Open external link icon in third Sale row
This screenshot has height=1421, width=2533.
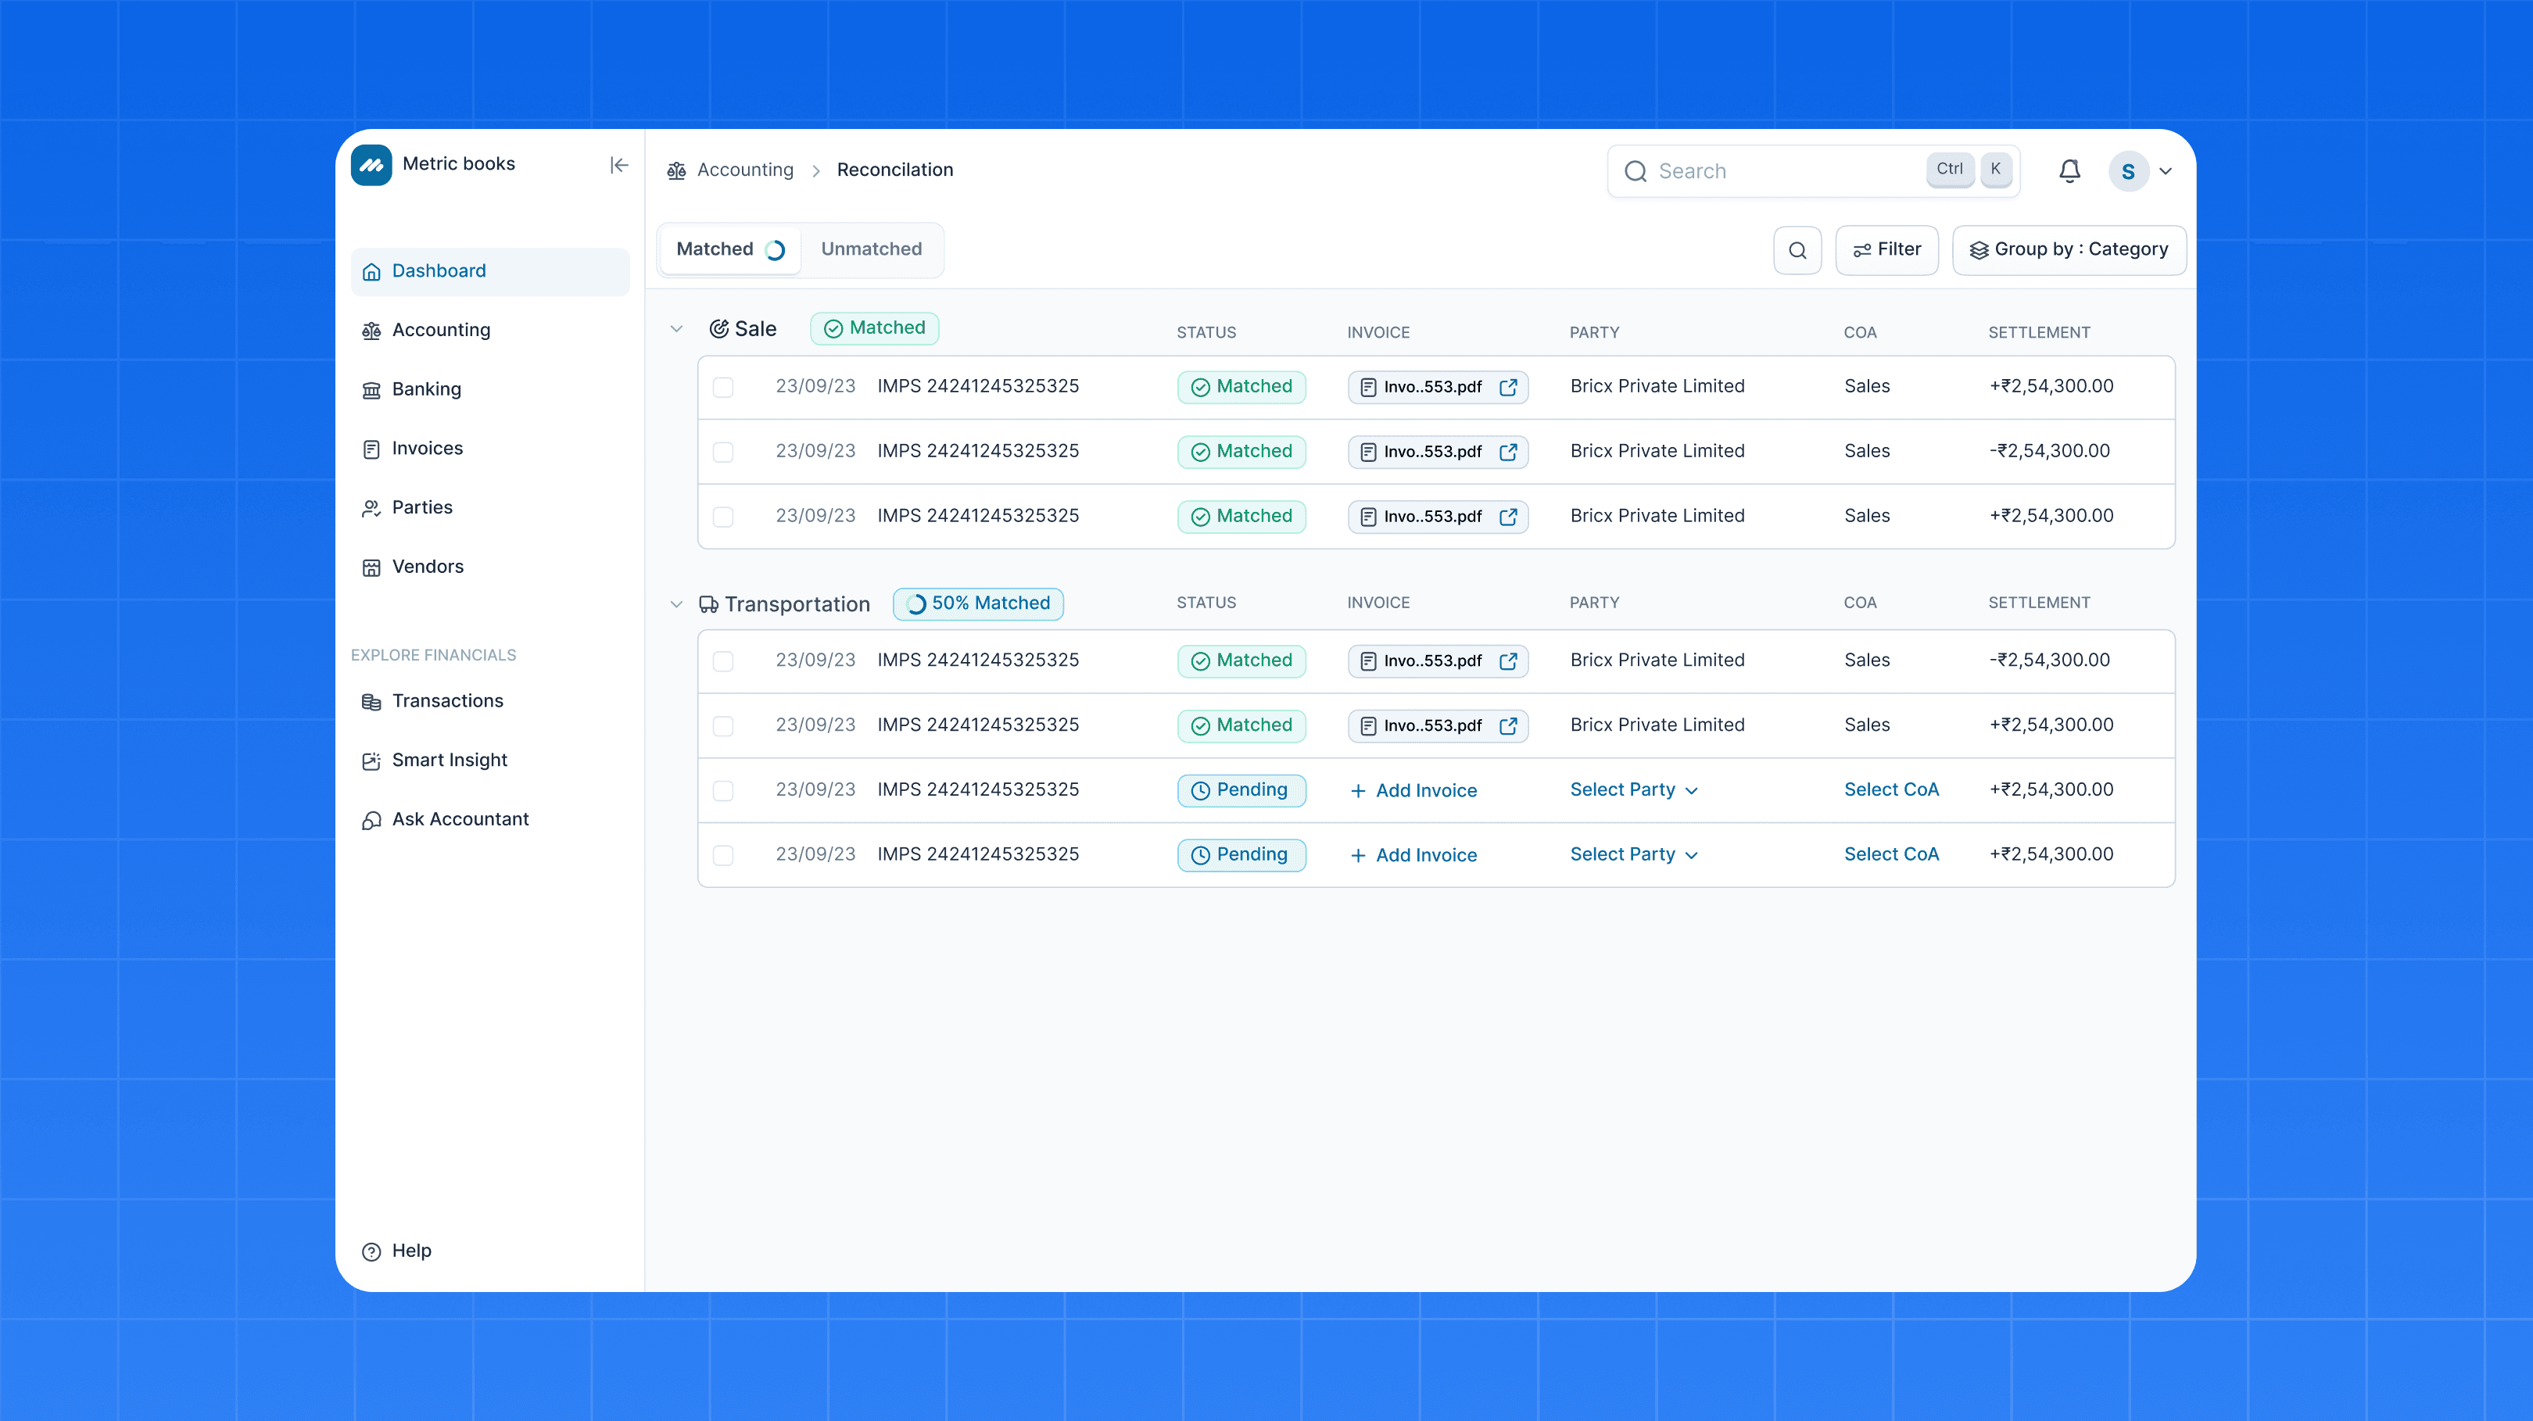pos(1508,517)
